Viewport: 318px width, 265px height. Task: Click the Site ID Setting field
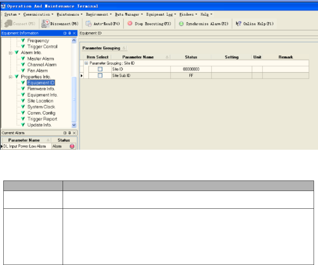tap(232, 69)
